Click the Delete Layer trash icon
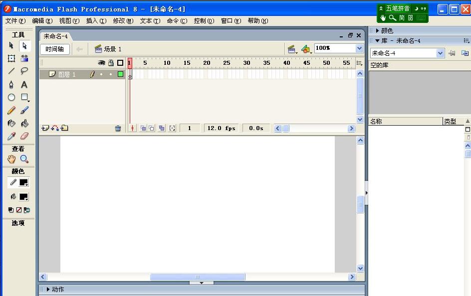This screenshot has width=471, height=296. tap(118, 129)
